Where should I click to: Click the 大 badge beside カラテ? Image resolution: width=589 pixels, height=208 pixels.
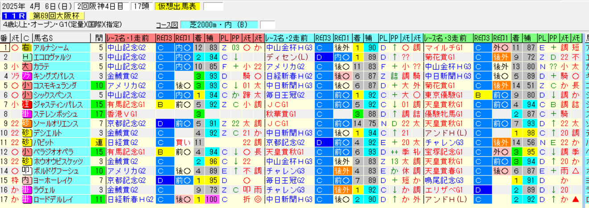coord(26,67)
